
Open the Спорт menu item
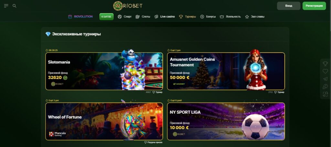[x=124, y=17]
